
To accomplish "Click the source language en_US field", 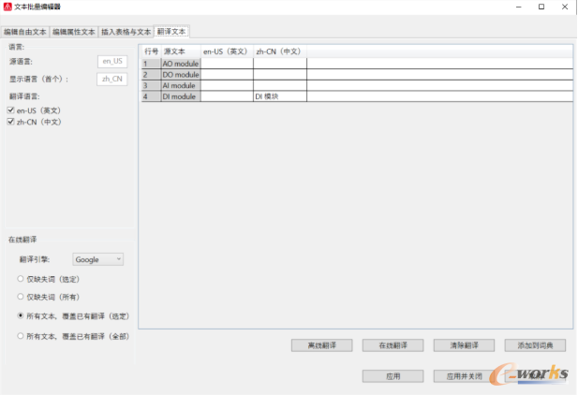I will [112, 61].
